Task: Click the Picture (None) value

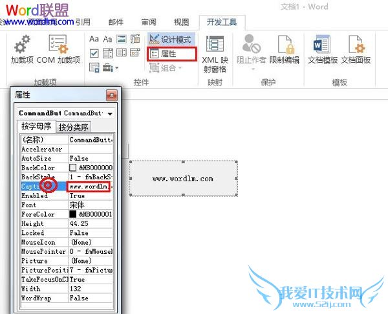Action: (91, 261)
